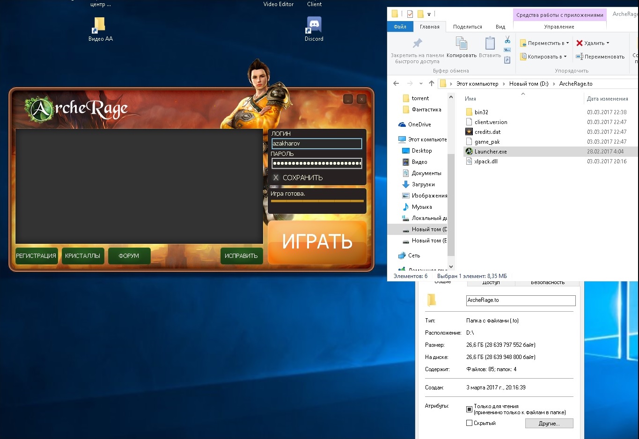Screen dimensions: 639x439
Task: Select Desktop in the navigation pane
Action: coord(422,151)
